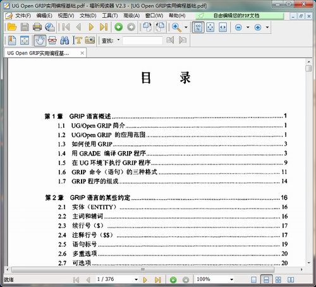Open the page number dropdown arrow
This screenshot has height=287, width=316.
click(x=136, y=279)
